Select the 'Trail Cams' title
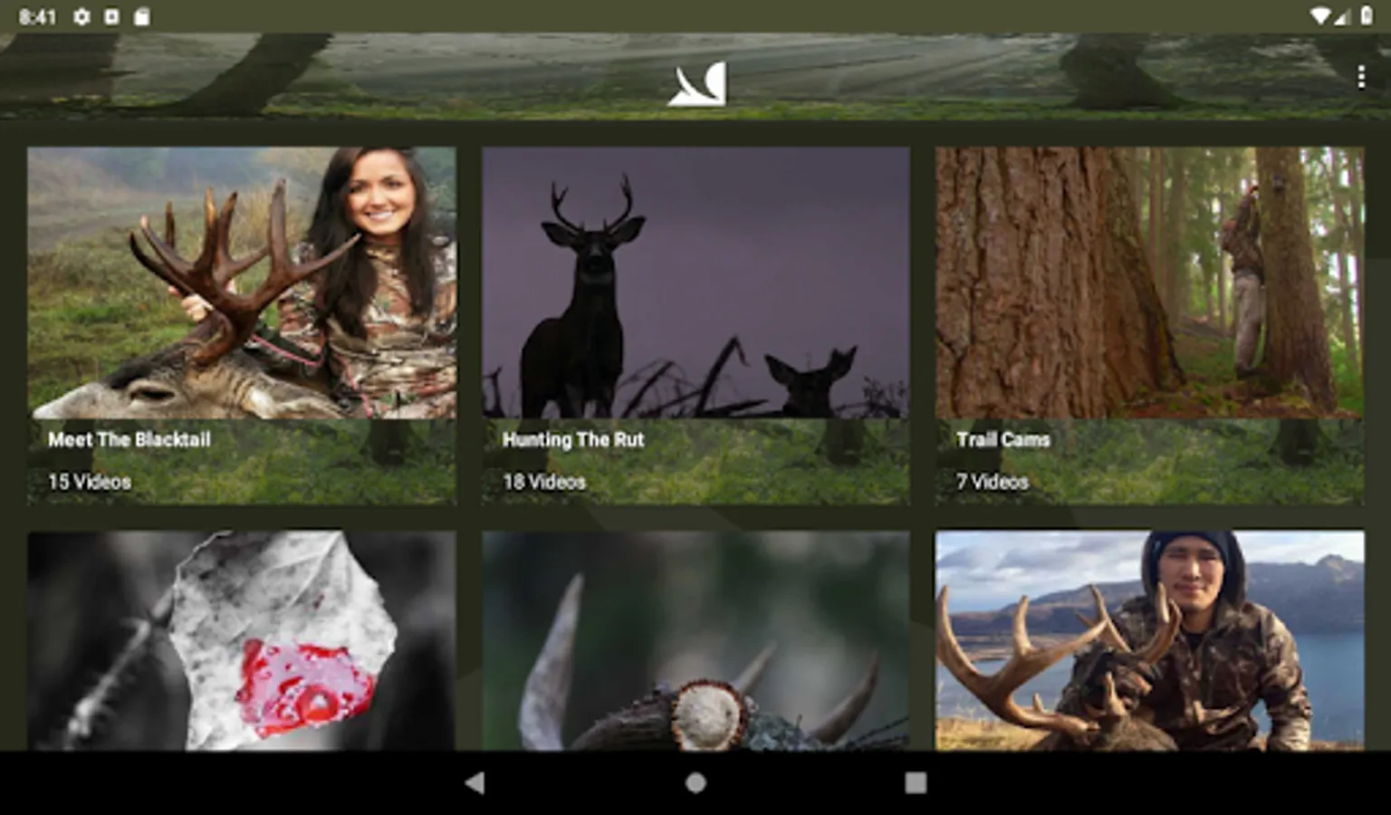This screenshot has width=1391, height=815. coord(1003,439)
